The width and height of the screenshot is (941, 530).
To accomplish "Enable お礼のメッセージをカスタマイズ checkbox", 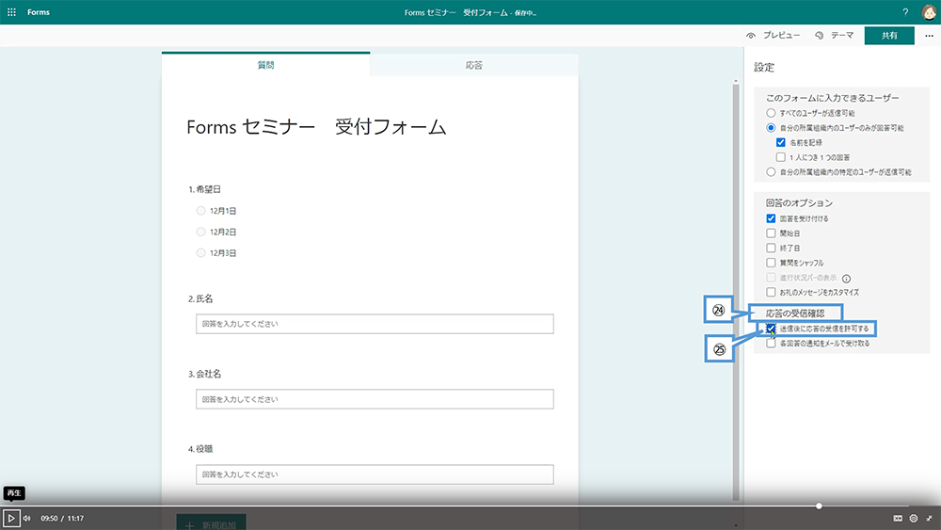I will point(772,293).
